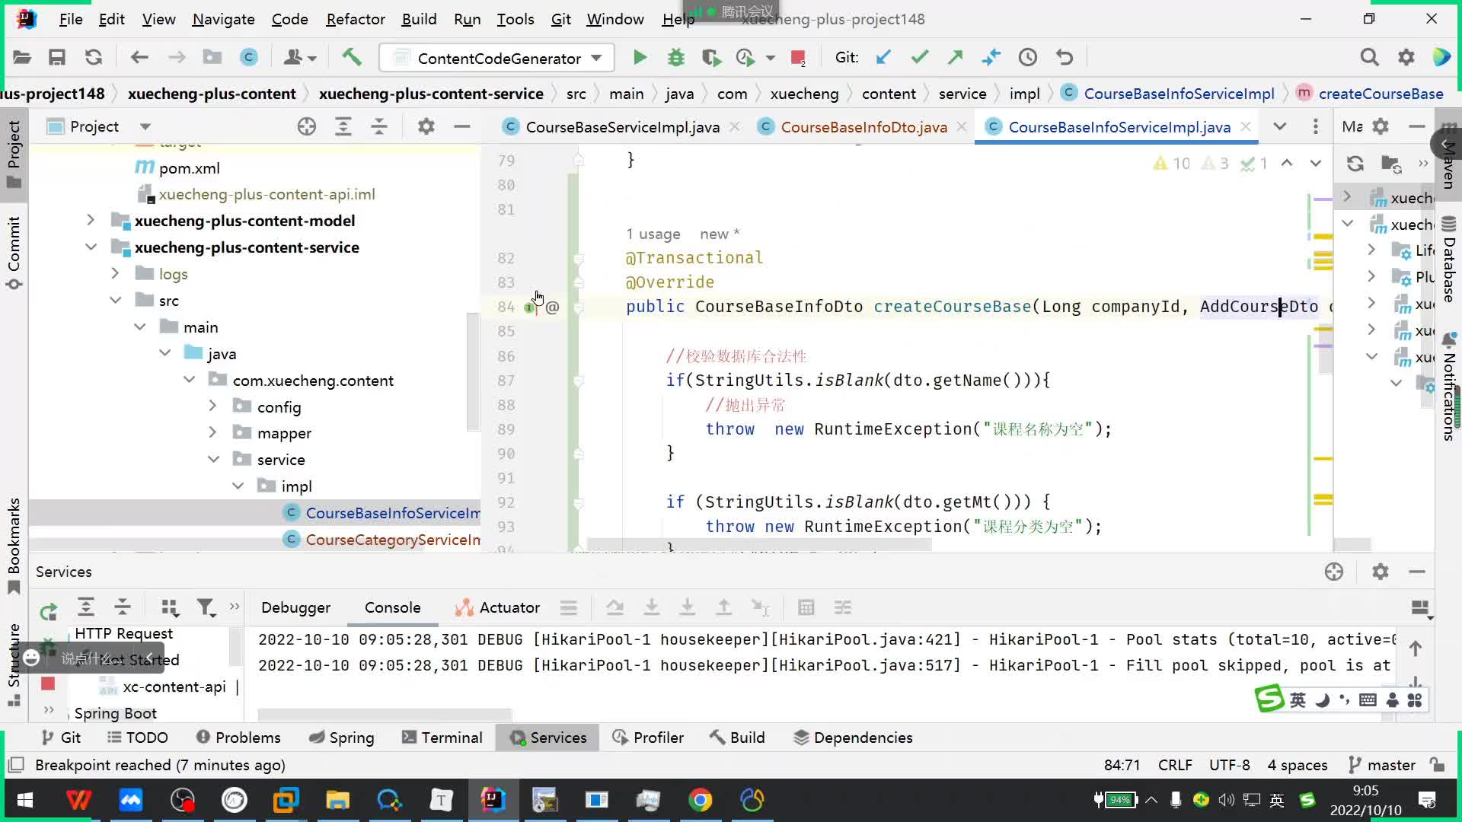Toggle Commit tool window on left strip

click(14, 253)
